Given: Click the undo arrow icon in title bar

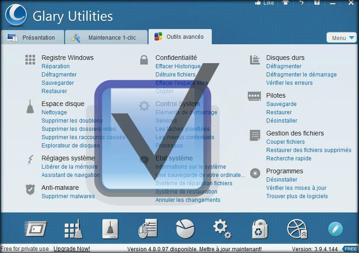Looking at the screenshot, I should click(x=301, y=2).
